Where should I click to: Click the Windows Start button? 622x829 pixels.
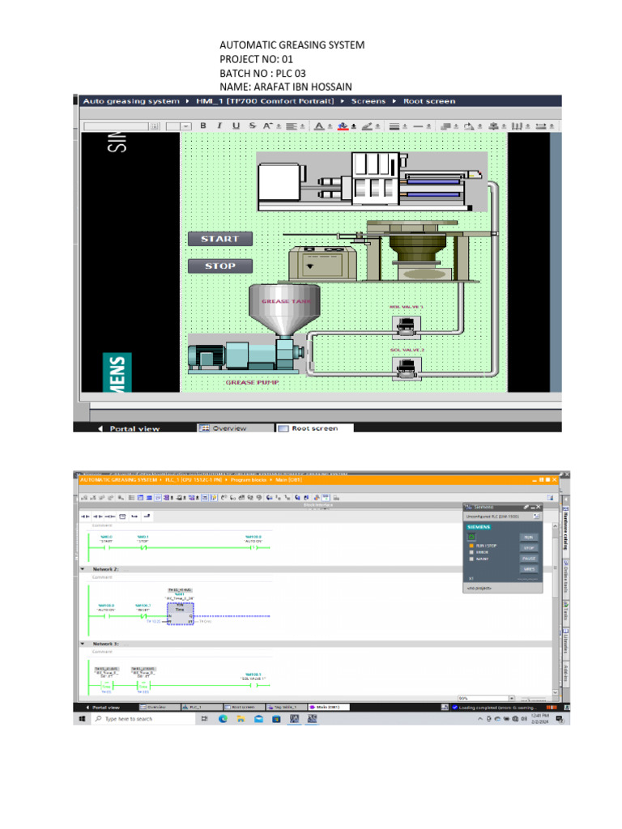point(82,719)
